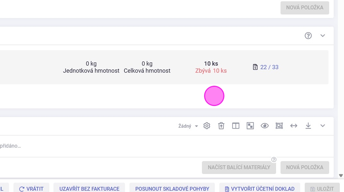Click the restore-from-trash icon
The height and width of the screenshot is (192, 344).
point(221,126)
